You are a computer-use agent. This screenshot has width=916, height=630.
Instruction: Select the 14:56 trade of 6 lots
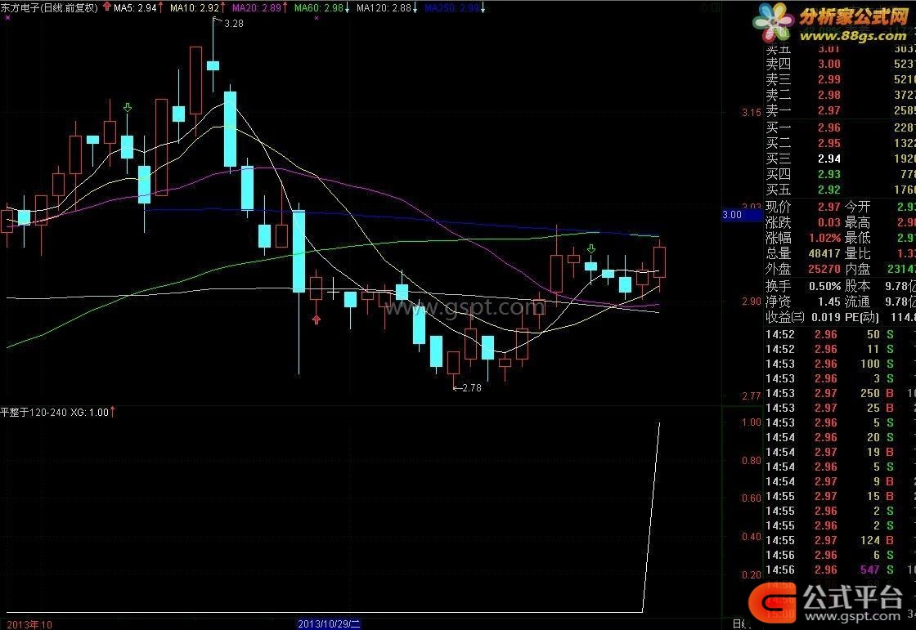(840, 555)
